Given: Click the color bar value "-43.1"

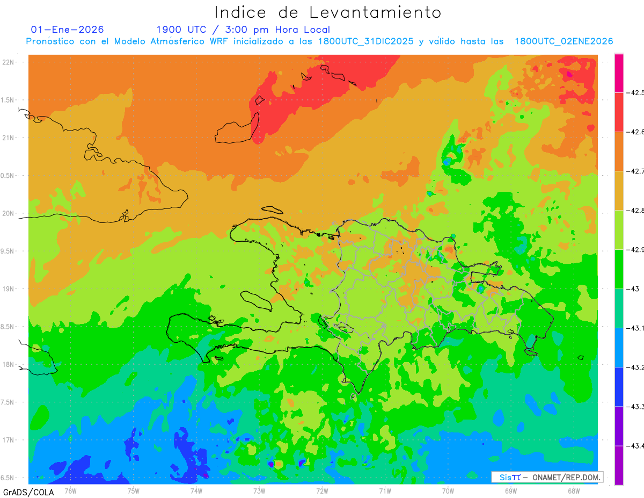Looking at the screenshot, I should pyautogui.click(x=636, y=328).
